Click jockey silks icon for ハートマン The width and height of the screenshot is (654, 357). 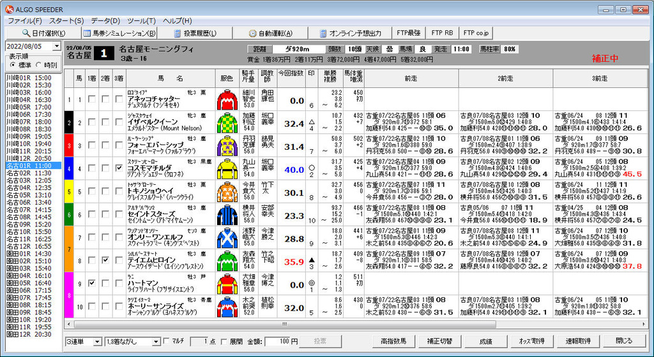tap(227, 284)
